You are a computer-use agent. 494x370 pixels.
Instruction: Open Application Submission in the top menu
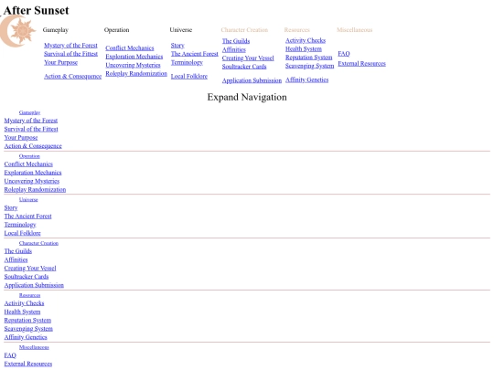pos(252,80)
